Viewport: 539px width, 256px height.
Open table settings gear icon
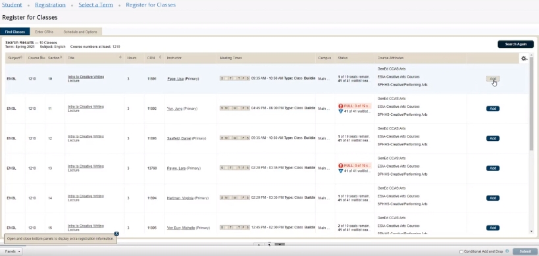point(524,59)
